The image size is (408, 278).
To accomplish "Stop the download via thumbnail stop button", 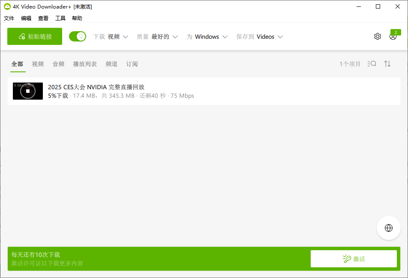I will coord(28,91).
